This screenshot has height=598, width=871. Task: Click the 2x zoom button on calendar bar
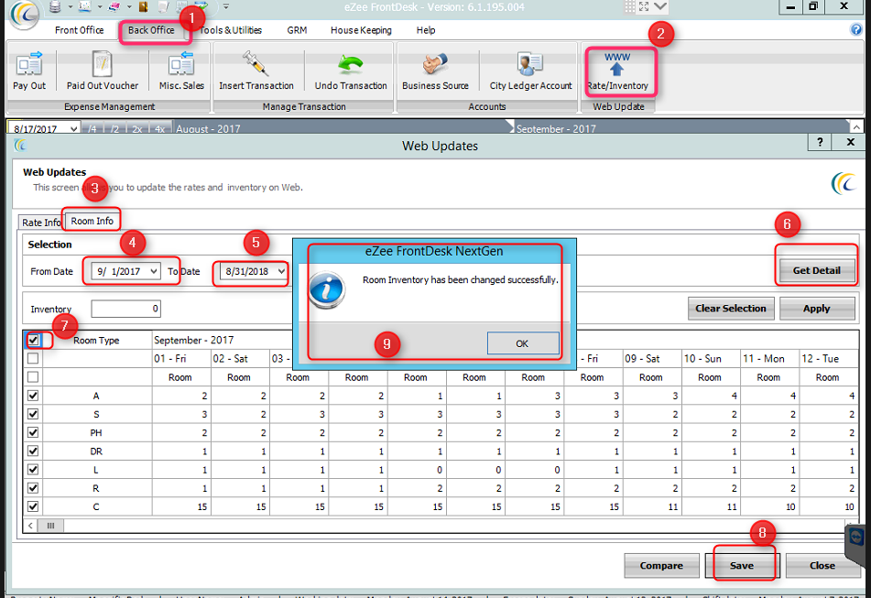[x=137, y=129]
